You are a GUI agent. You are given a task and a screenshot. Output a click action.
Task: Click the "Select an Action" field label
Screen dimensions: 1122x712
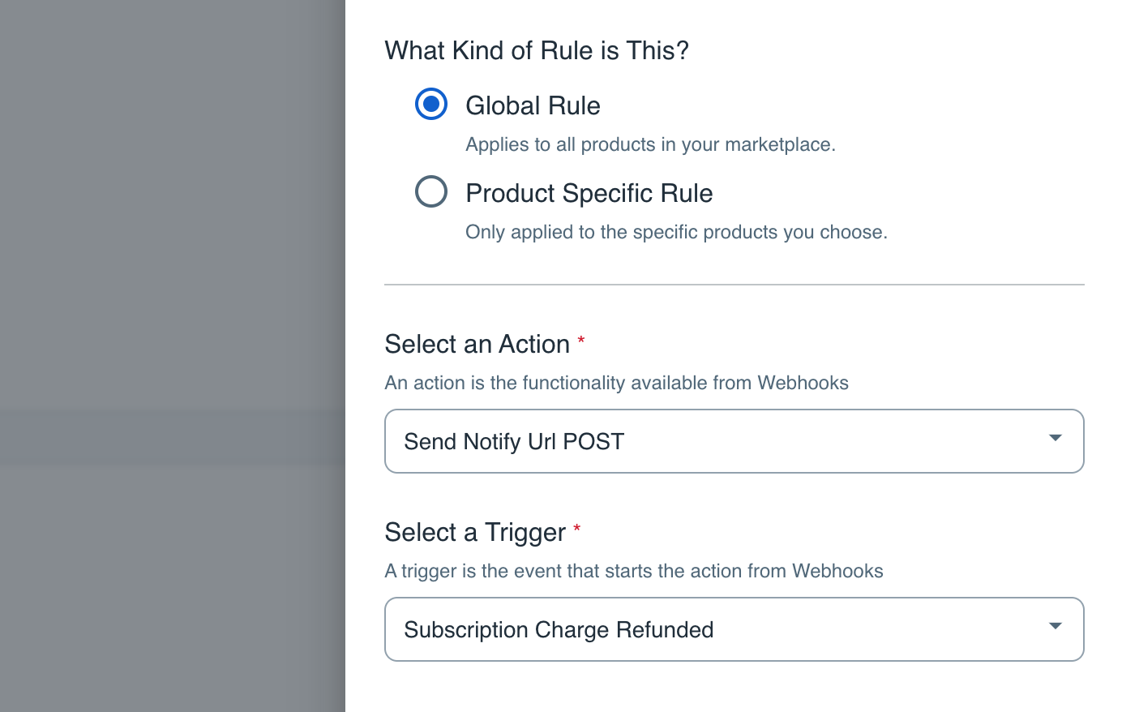477,344
